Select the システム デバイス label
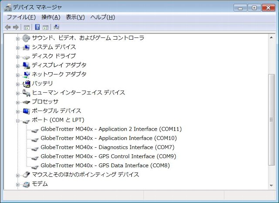Screen dimensions: 279x203 pos(54,47)
